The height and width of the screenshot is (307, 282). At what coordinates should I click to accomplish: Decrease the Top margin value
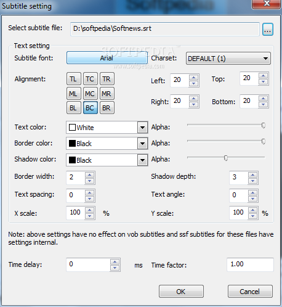(264, 81)
